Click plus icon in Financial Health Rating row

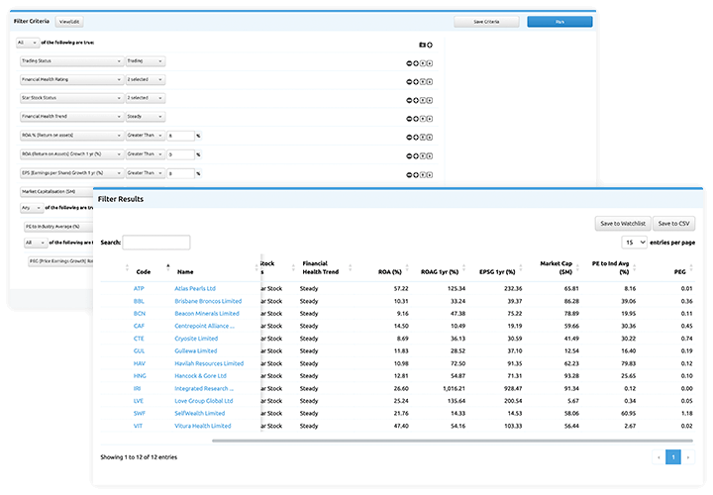[416, 80]
